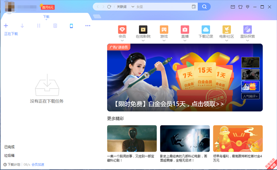Open the main menu funnel icon

click(247, 7)
